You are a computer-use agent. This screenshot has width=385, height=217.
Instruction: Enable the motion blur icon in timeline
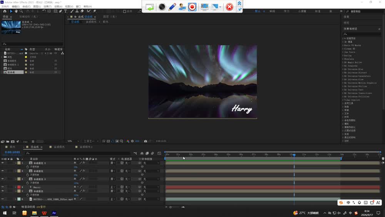coord(152,153)
